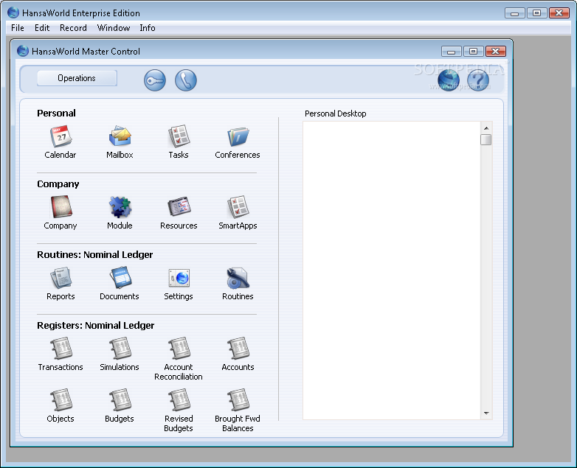Open the Routines wrench icon

click(x=238, y=278)
